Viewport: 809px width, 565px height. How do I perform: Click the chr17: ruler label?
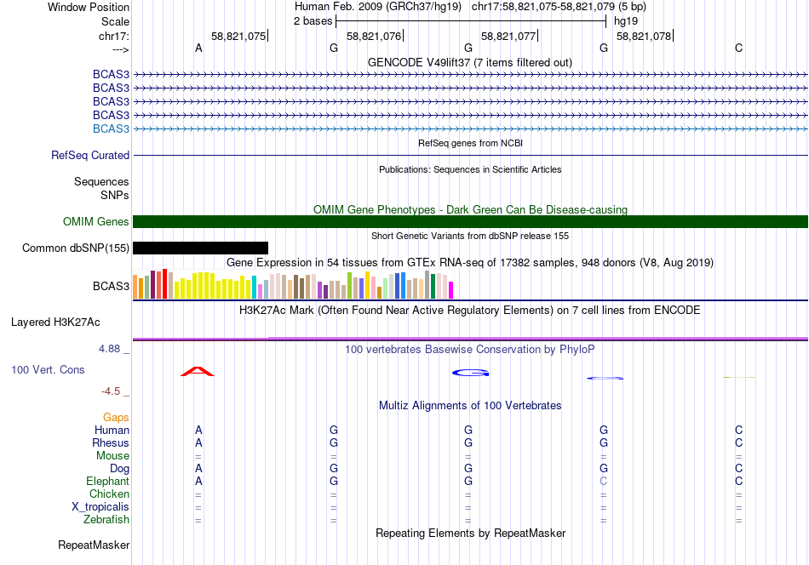click(114, 36)
